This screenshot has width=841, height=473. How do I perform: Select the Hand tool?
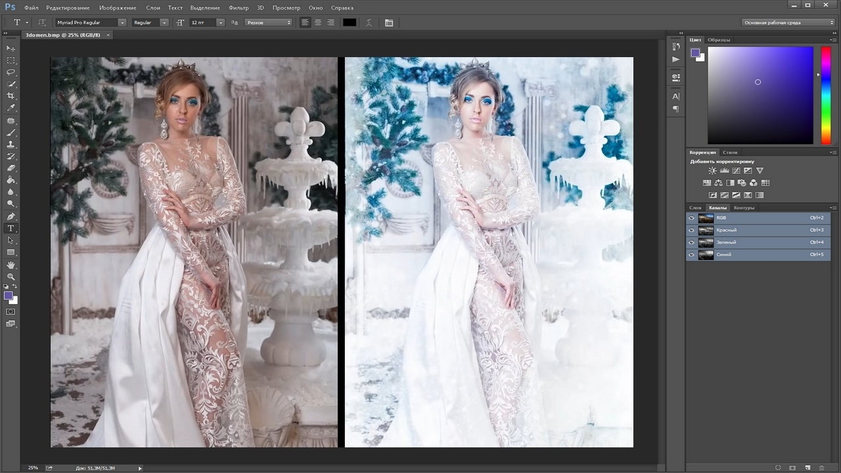11,265
